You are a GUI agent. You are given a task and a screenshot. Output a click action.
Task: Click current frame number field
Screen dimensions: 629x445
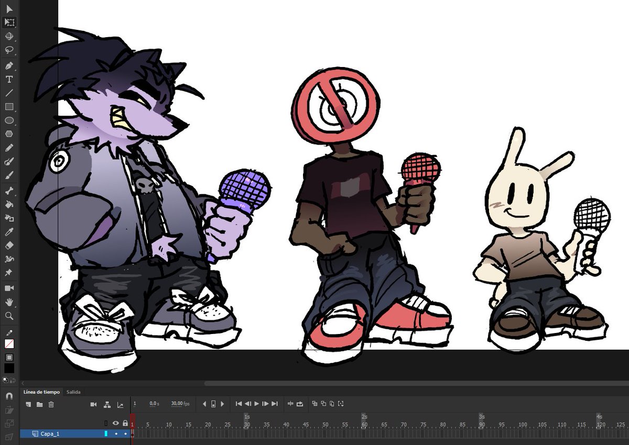pyautogui.click(x=135, y=404)
